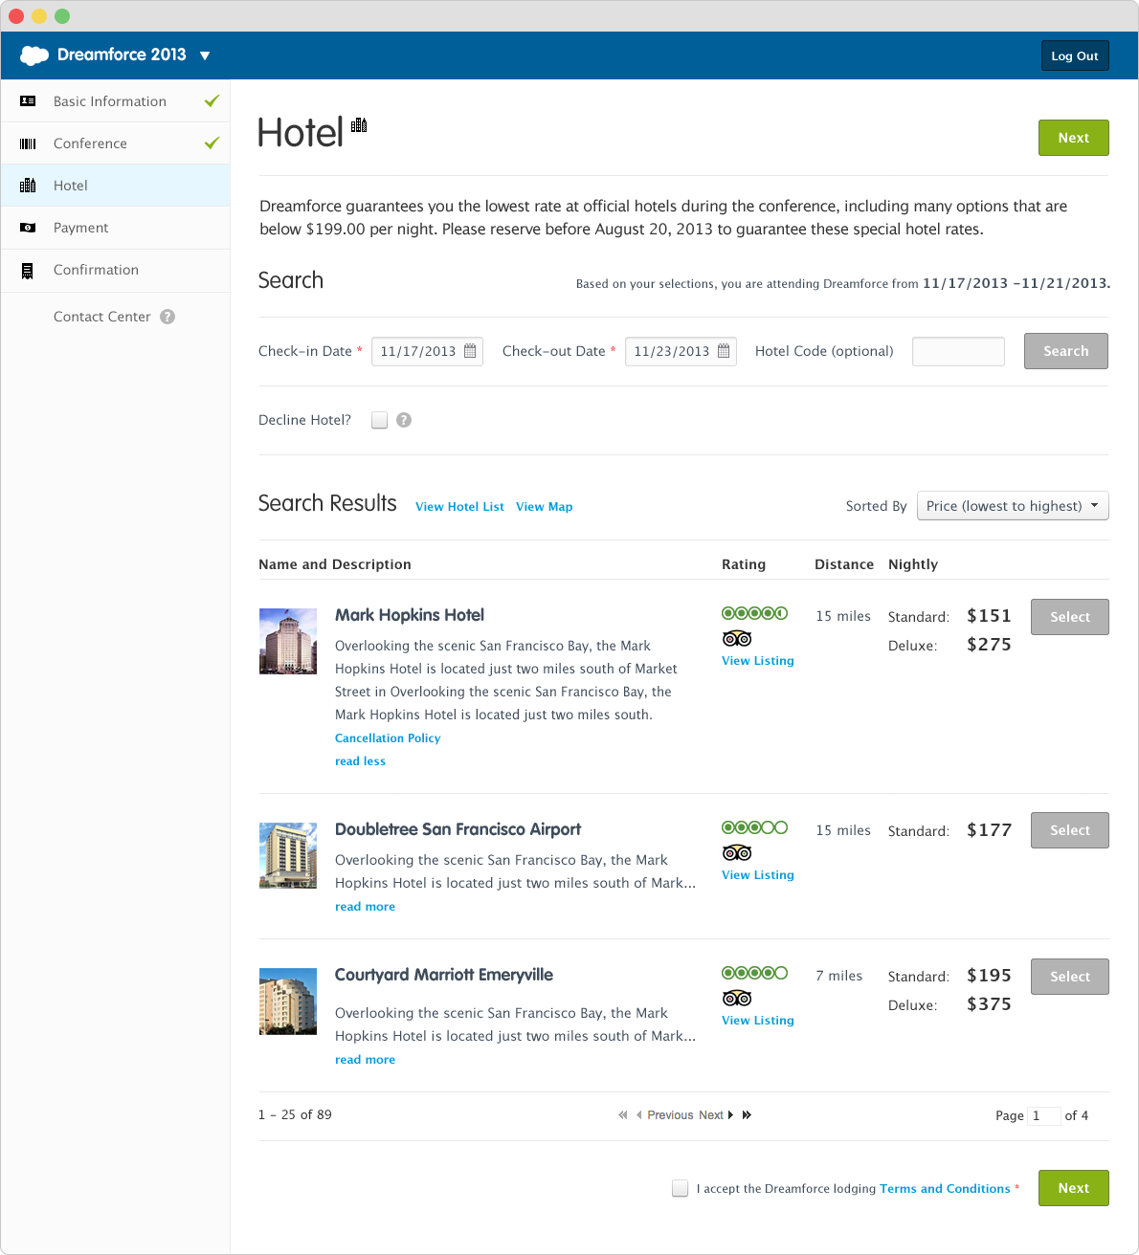Click the Mark Hopkins Hotel thumbnail
This screenshot has height=1255, width=1139.
point(288,641)
